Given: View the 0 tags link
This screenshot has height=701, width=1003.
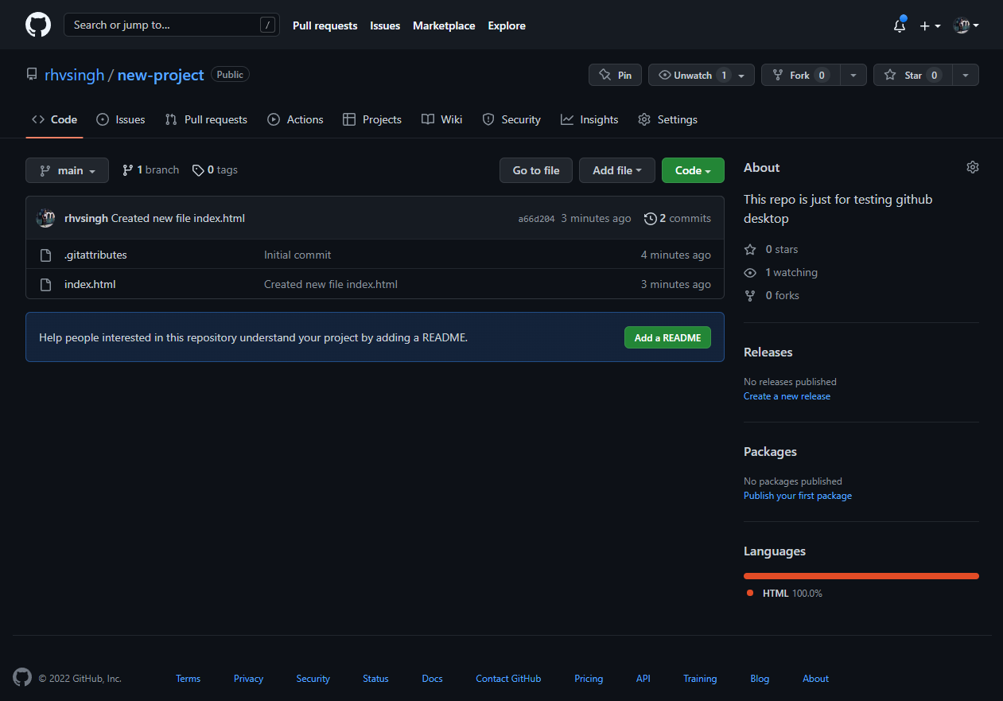Looking at the screenshot, I should (215, 169).
